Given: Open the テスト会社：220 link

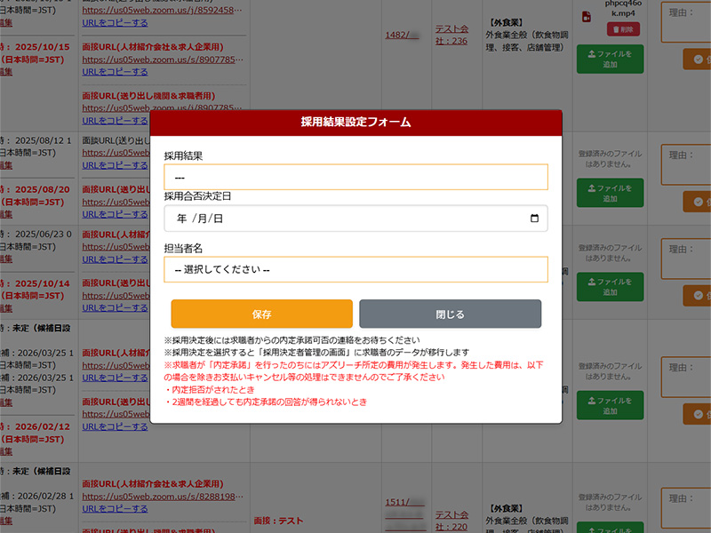Looking at the screenshot, I should coord(451,521).
